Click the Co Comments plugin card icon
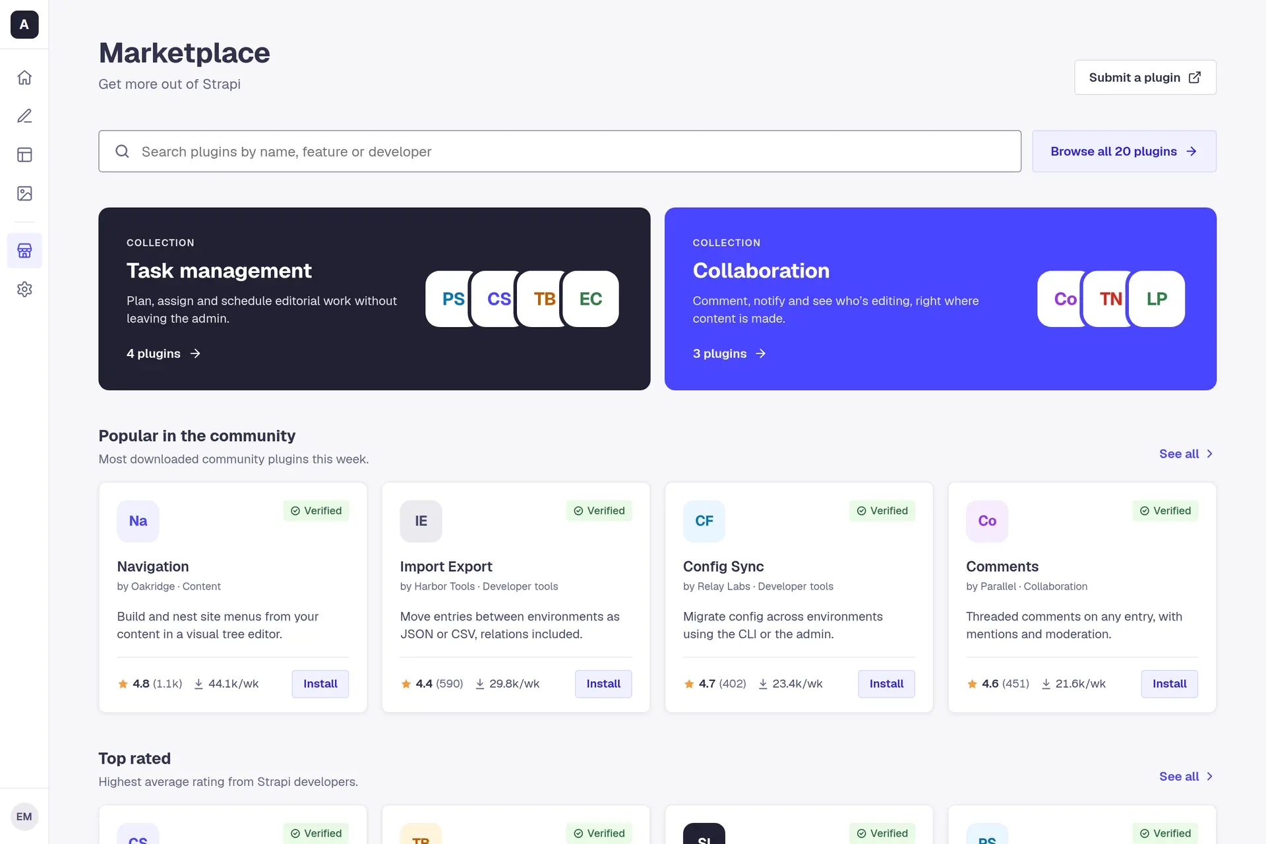The image size is (1266, 844). (x=987, y=521)
